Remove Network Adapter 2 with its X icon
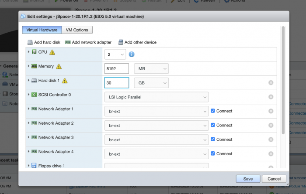Image resolution: width=306 pixels, height=194 pixels. tap(271, 125)
